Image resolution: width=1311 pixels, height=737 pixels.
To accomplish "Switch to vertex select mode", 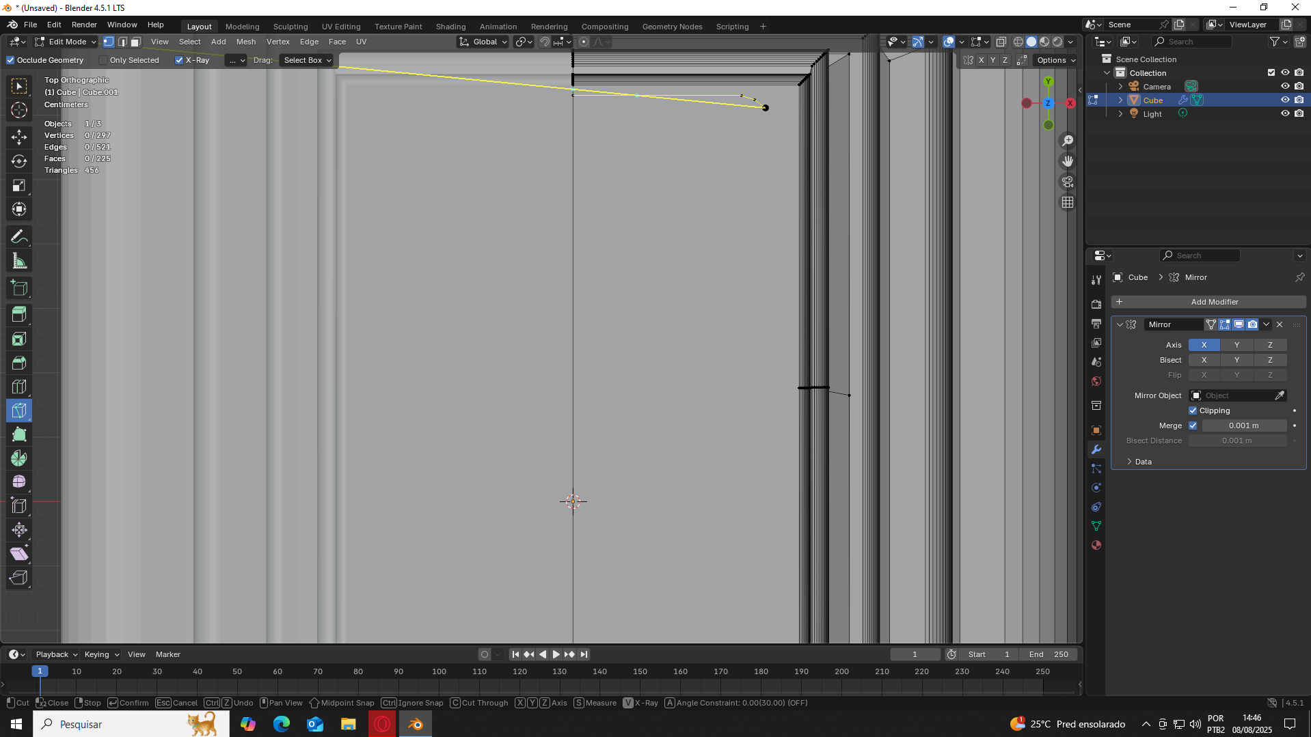I will 109,42.
